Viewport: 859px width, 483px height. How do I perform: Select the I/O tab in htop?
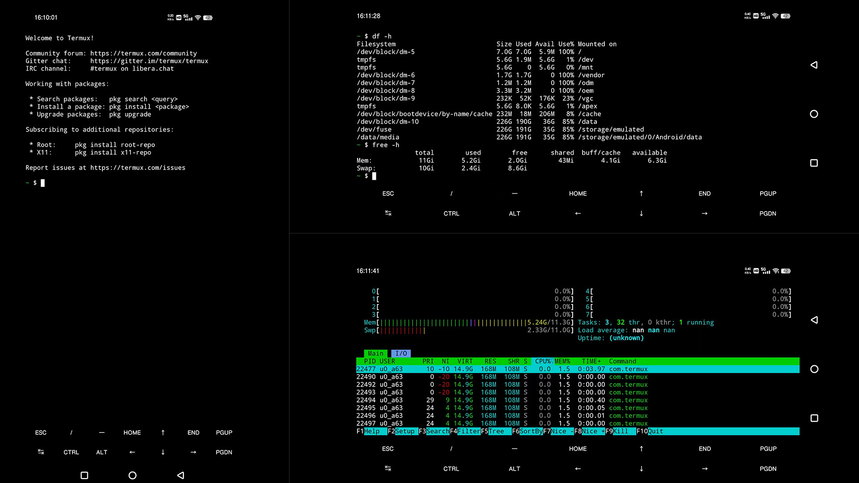(401, 353)
